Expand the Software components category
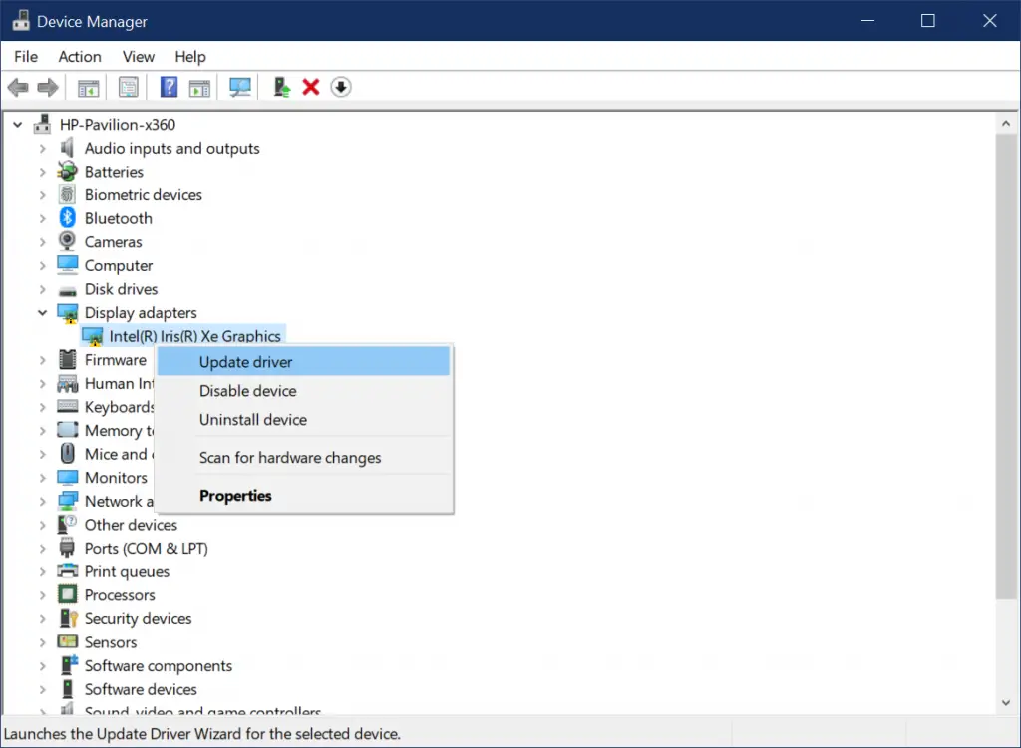This screenshot has height=748, width=1021. point(42,666)
